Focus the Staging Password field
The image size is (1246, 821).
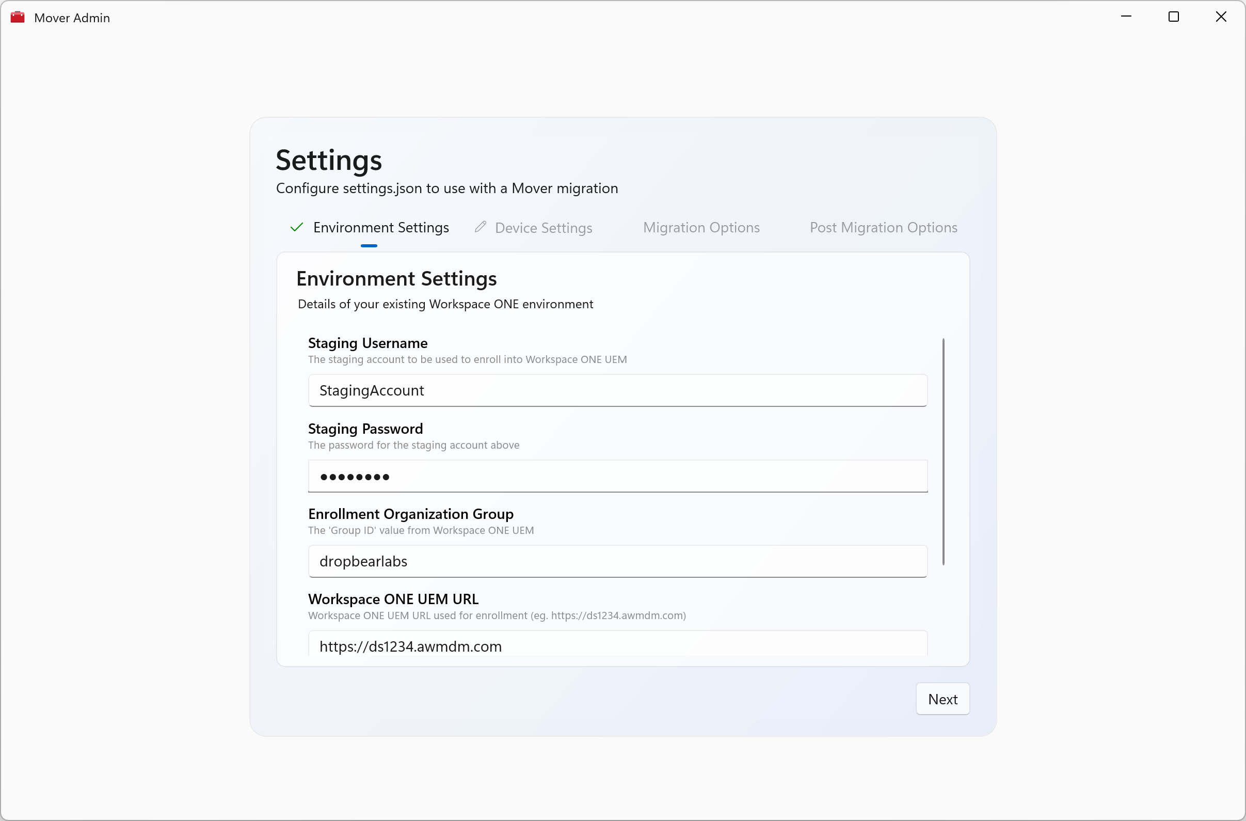click(618, 477)
